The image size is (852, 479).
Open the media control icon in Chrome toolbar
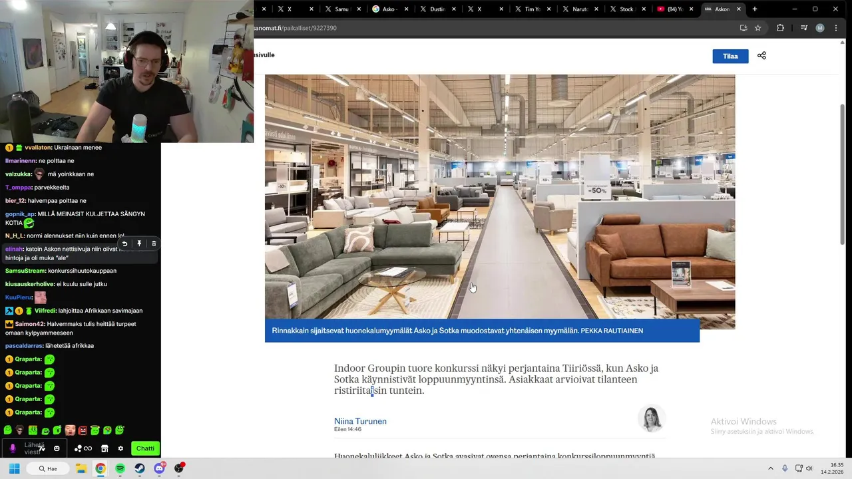point(804,28)
